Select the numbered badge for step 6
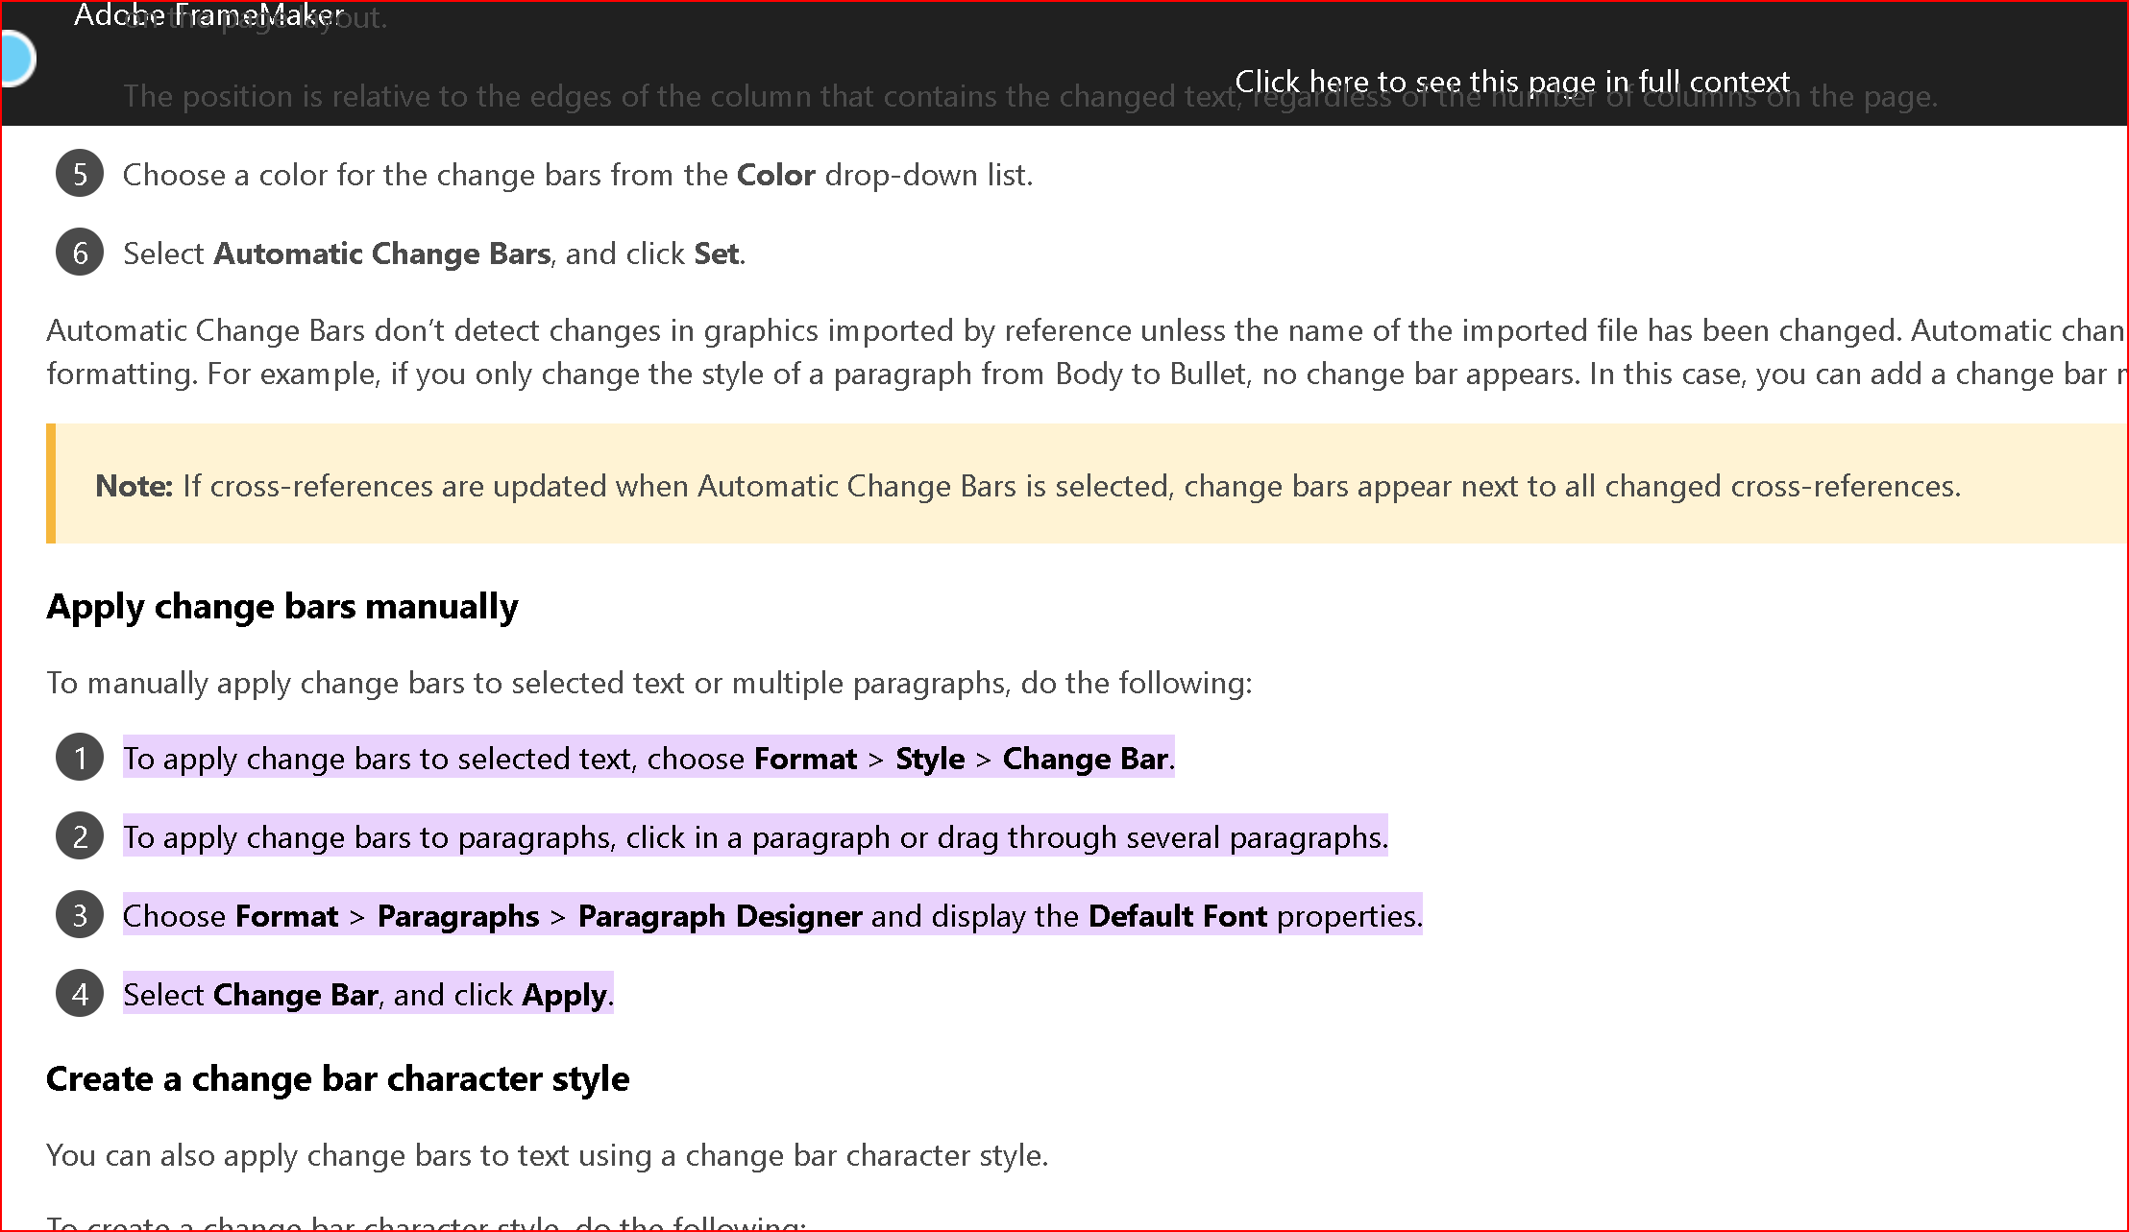Screen dimensions: 2129x1232 (79, 253)
